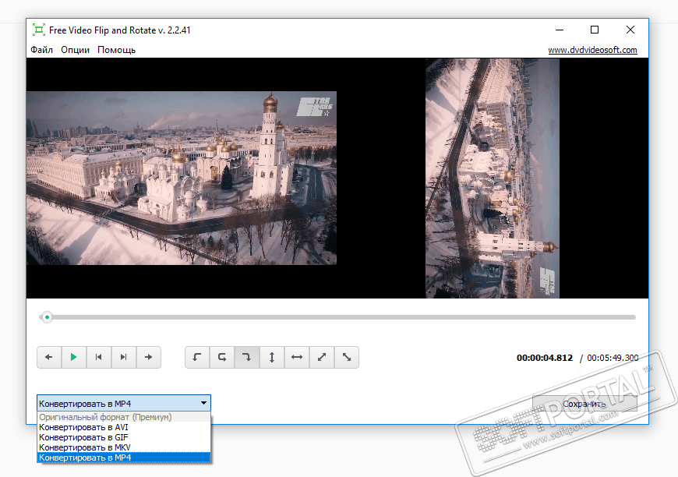Click the original video preview
Viewport: 678px width, 477px height.
[182, 178]
